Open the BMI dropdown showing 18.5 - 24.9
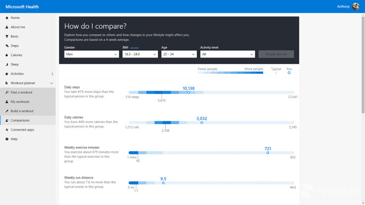Viewport: 365px width, 205px height. click(140, 54)
